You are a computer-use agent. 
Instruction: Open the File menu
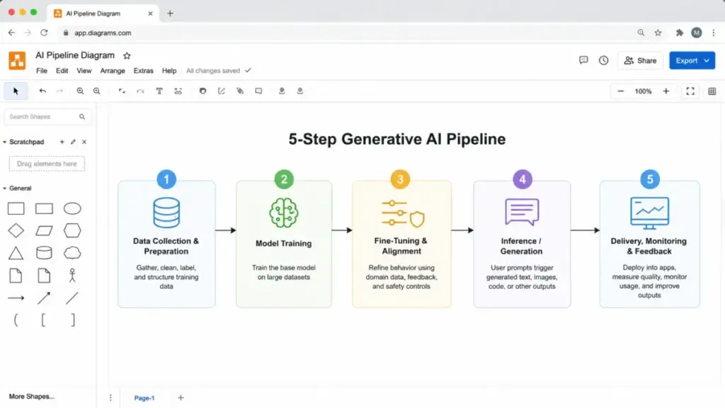click(42, 71)
